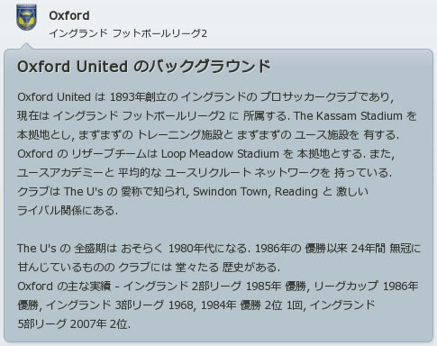Select rival club Swindon Town in the text
This screenshot has height=346, width=437.
(230, 191)
